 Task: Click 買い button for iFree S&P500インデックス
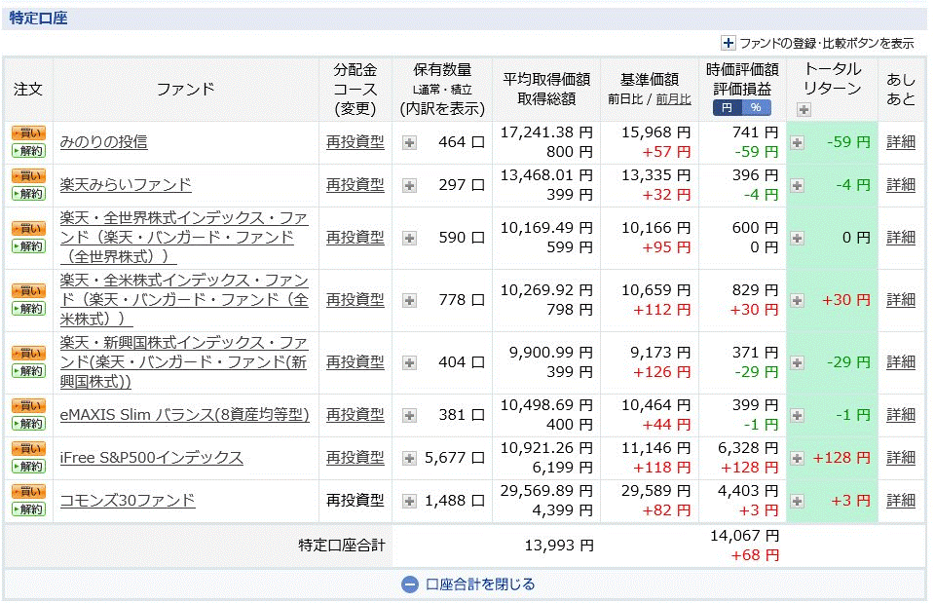pyautogui.click(x=28, y=448)
